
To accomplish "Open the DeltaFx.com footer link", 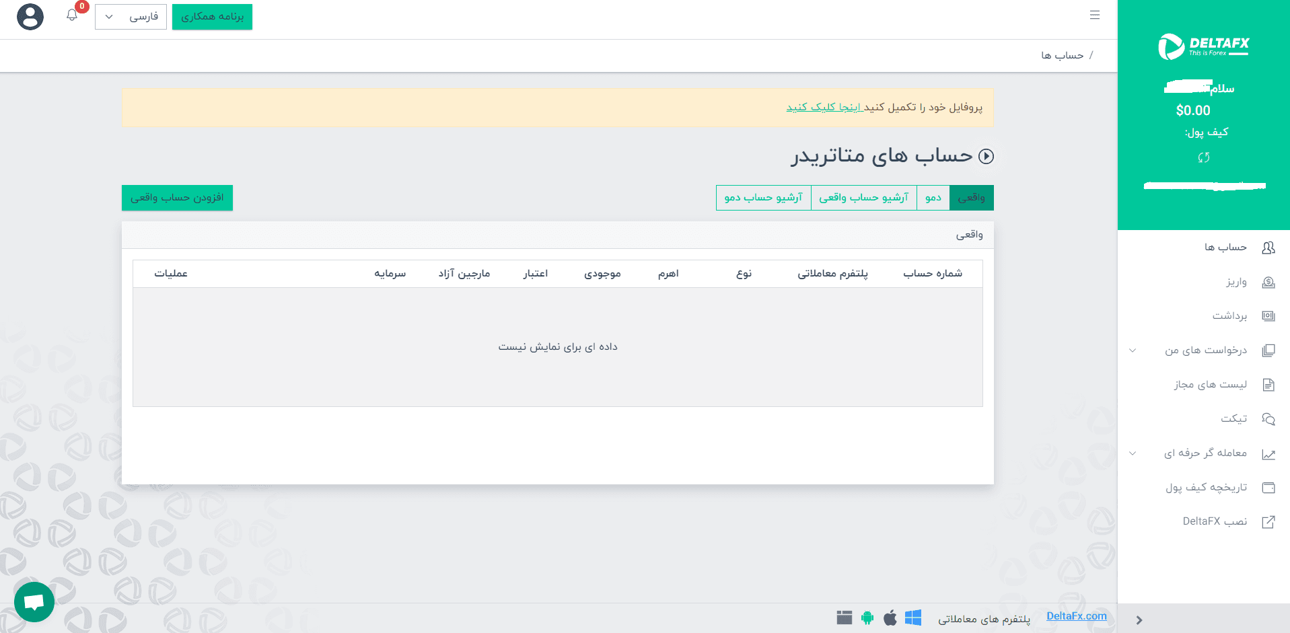I will (x=1077, y=616).
